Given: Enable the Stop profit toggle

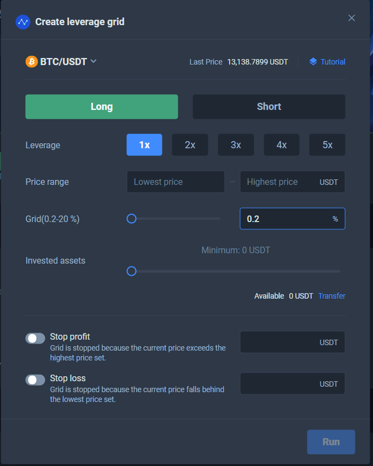Looking at the screenshot, I should point(35,339).
